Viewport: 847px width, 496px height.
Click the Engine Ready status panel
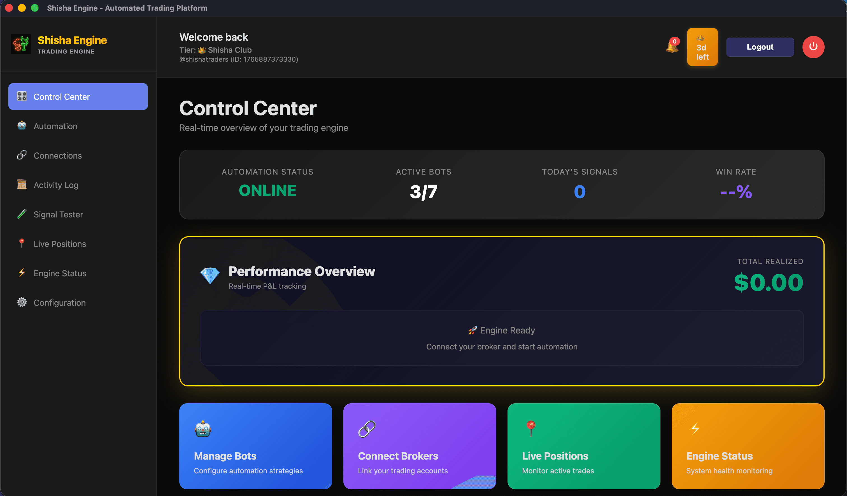point(501,338)
